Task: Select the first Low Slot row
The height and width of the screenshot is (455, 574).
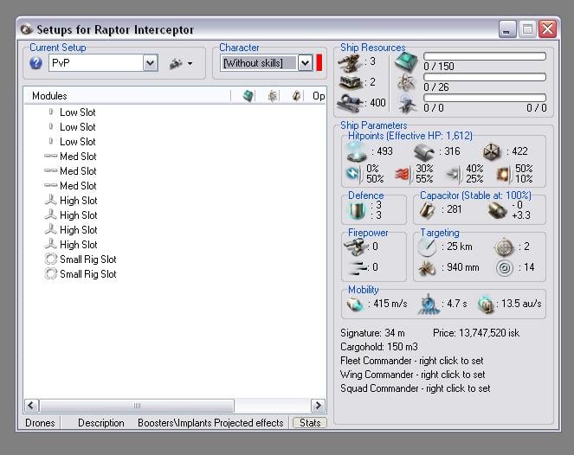Action: click(77, 112)
